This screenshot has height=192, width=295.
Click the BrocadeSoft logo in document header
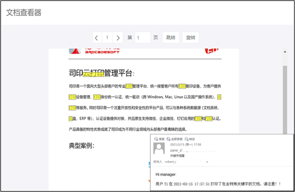[x=94, y=51]
